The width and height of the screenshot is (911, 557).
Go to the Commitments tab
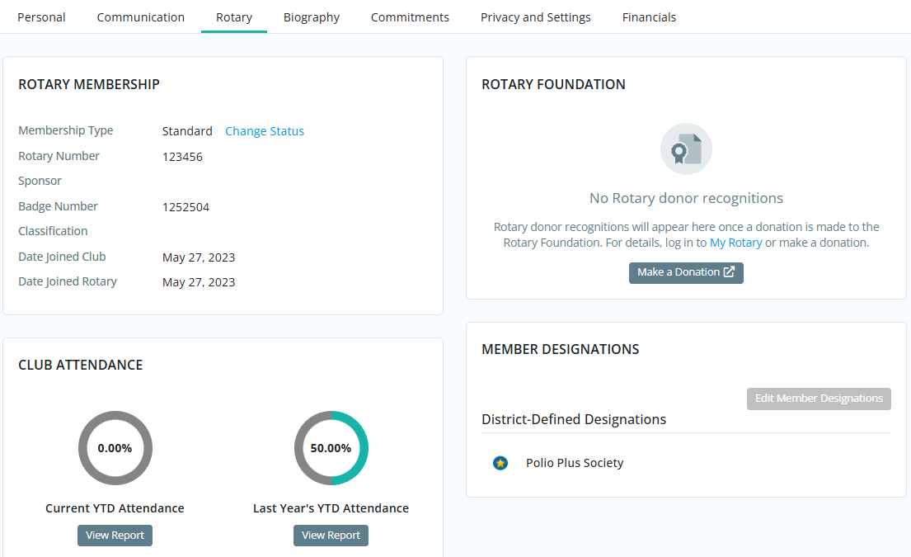tap(411, 17)
